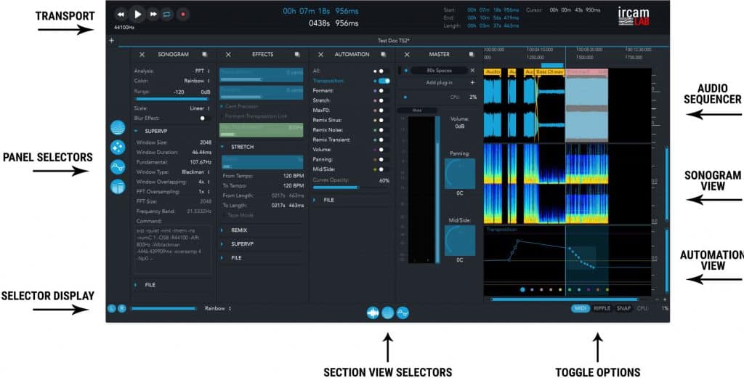The image size is (744, 378).
Task: Adjust the sonogram Range slider
Action: point(171,99)
